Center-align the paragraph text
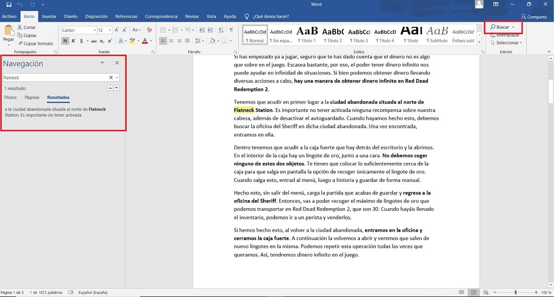The width and height of the screenshot is (555, 297). point(172,41)
